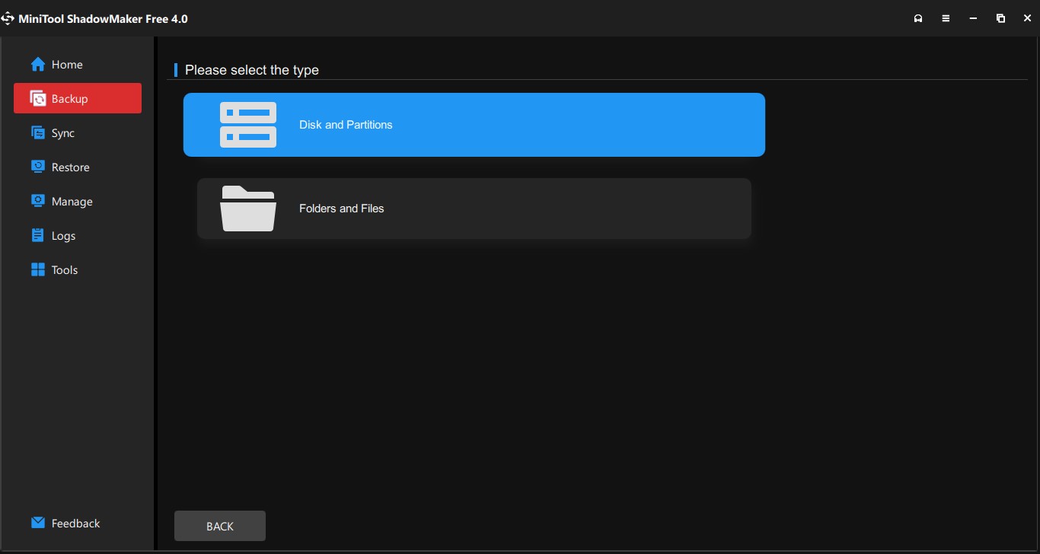Click the MiniTool ShadowMaker logo icon
Viewport: 1040px width, 554px height.
8,18
